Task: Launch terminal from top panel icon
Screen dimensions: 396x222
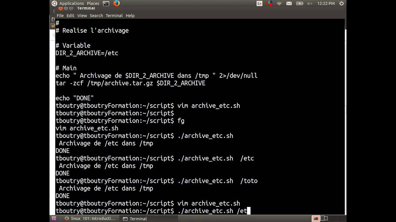Action: (106, 3)
